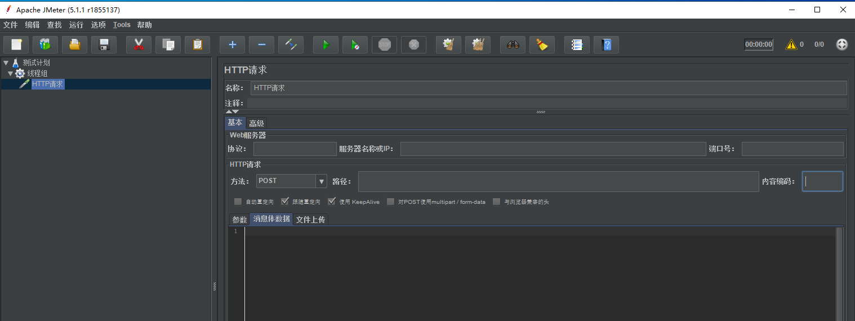Collapse all tree nodes with minus icon

point(261,44)
